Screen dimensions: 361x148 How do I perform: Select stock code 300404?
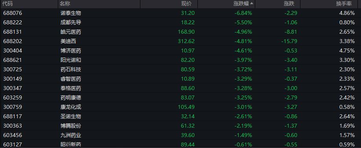pos(13,51)
